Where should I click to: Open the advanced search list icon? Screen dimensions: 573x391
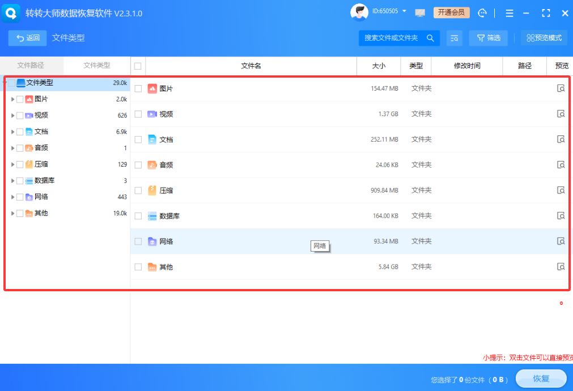tap(454, 38)
